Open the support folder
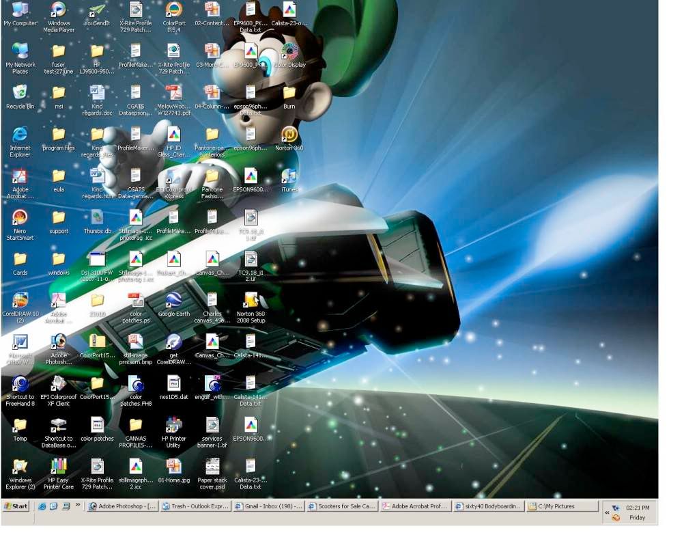This screenshot has width=699, height=535. point(59,222)
